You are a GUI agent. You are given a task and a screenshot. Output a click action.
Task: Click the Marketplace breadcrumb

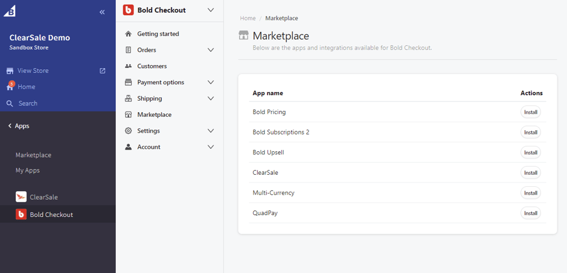coord(282,18)
